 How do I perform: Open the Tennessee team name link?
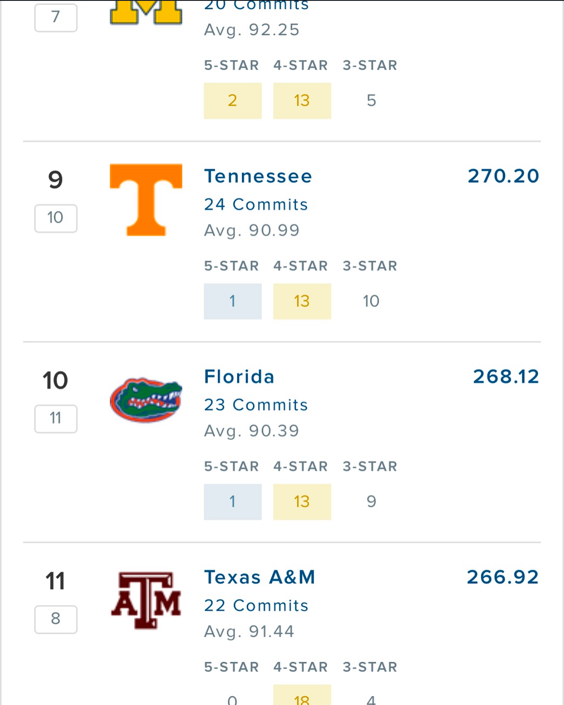(x=258, y=176)
